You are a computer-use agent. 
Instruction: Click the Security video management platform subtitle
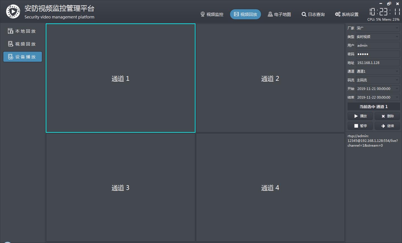tap(59, 17)
